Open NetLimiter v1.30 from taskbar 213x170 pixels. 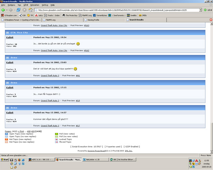coord(96,160)
